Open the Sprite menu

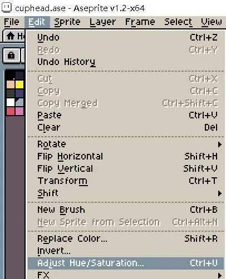point(67,22)
